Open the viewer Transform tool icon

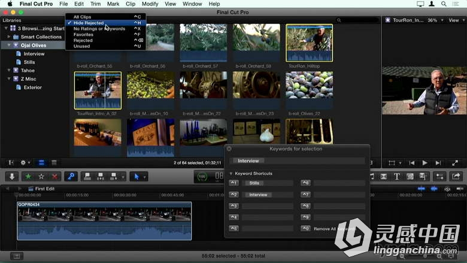tap(392, 163)
